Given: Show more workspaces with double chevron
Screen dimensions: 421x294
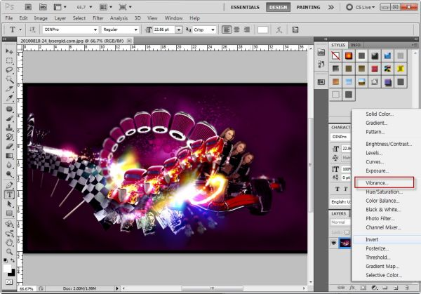Looking at the screenshot, I should coord(331,7).
